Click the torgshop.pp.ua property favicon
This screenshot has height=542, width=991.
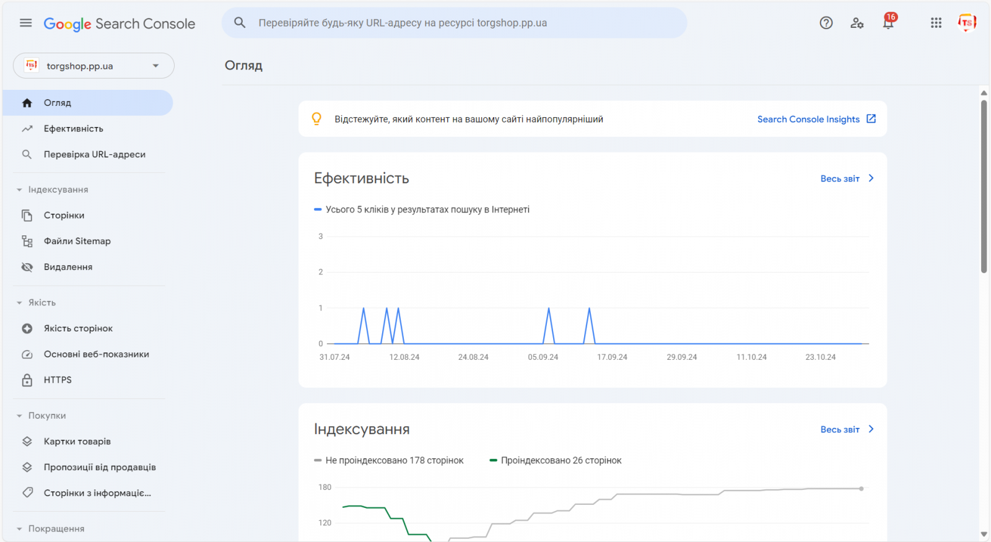point(32,66)
